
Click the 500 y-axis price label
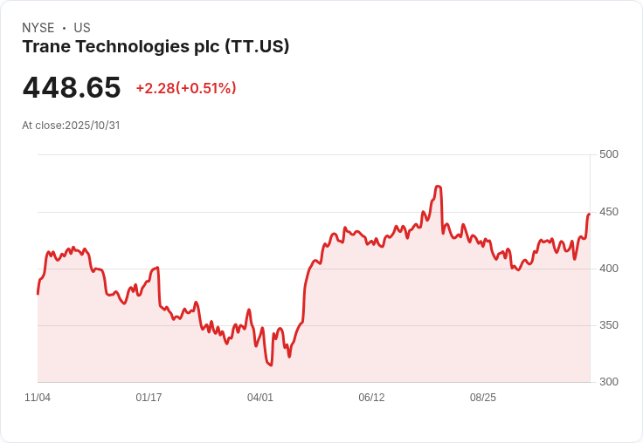point(609,154)
